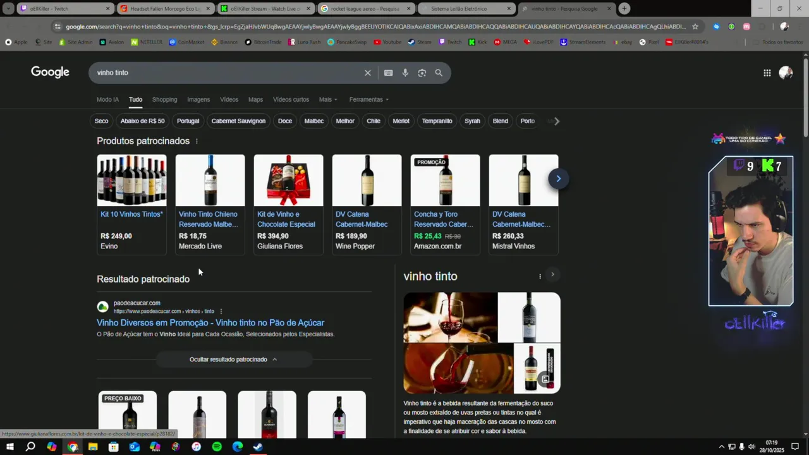
Task: Open the Steam taskbar icon
Action: point(258,447)
